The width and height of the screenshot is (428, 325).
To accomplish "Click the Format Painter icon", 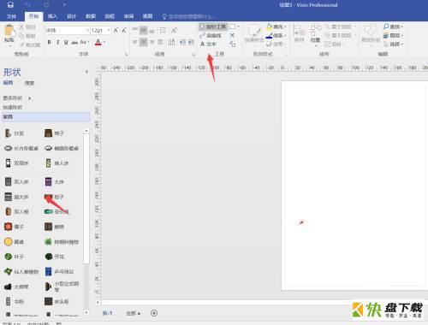I will 21,44.
